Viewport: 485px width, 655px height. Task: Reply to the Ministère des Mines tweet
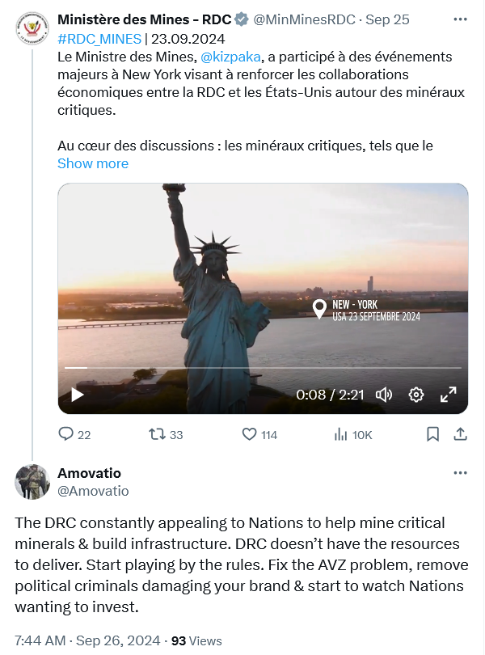pyautogui.click(x=66, y=434)
